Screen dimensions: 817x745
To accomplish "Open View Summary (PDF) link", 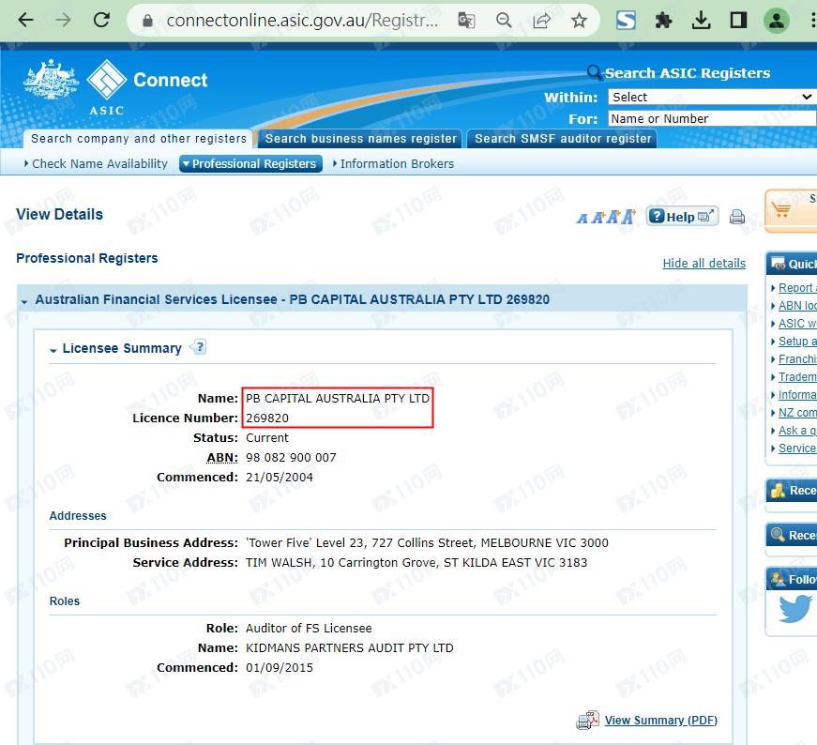I will pyautogui.click(x=660, y=720).
